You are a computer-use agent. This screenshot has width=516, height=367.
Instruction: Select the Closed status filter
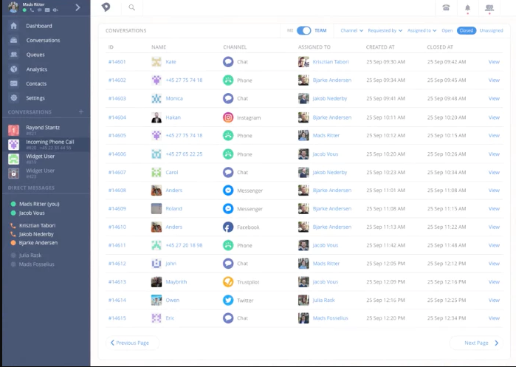tap(466, 30)
